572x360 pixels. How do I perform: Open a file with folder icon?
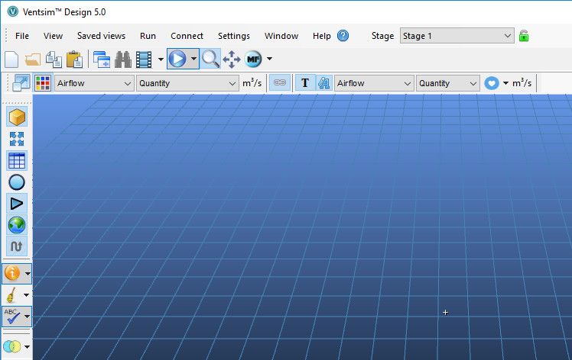click(x=32, y=59)
